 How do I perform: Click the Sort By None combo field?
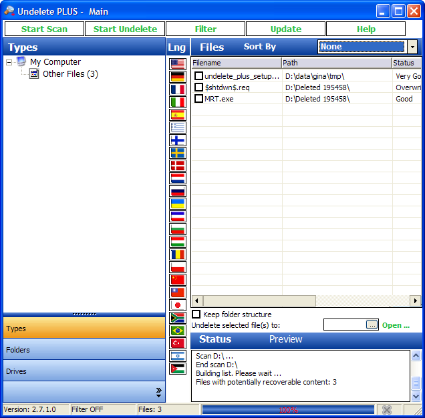click(x=362, y=47)
